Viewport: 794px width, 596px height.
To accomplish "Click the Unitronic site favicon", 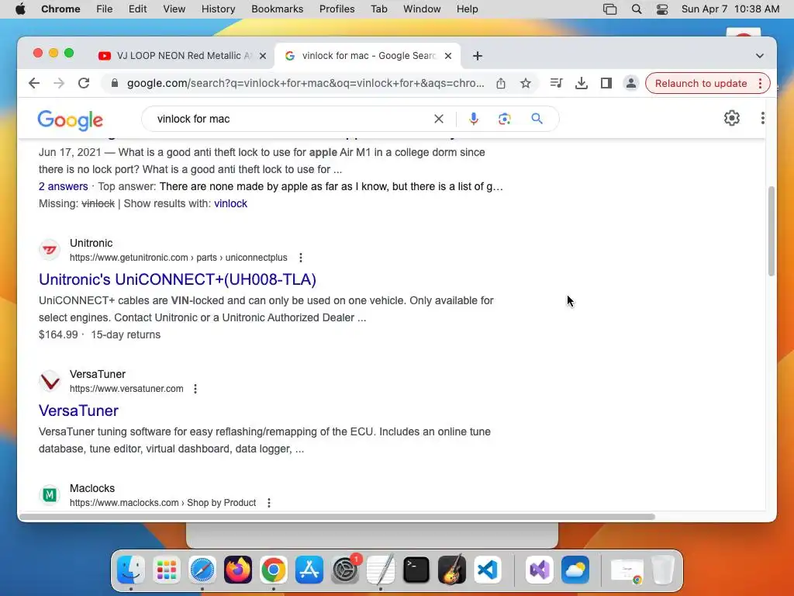I will coord(50,250).
